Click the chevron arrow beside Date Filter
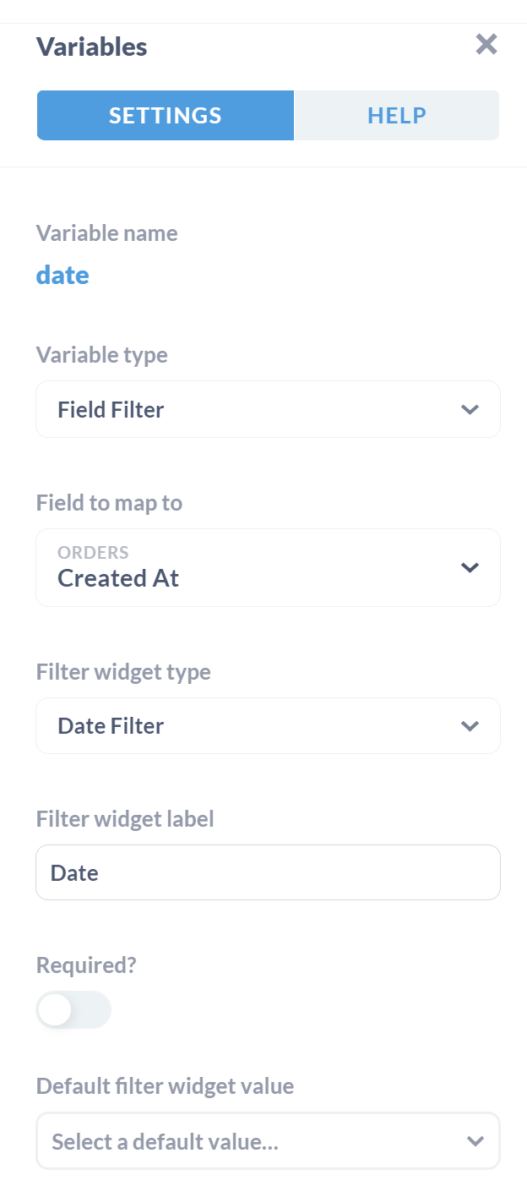 (x=470, y=726)
